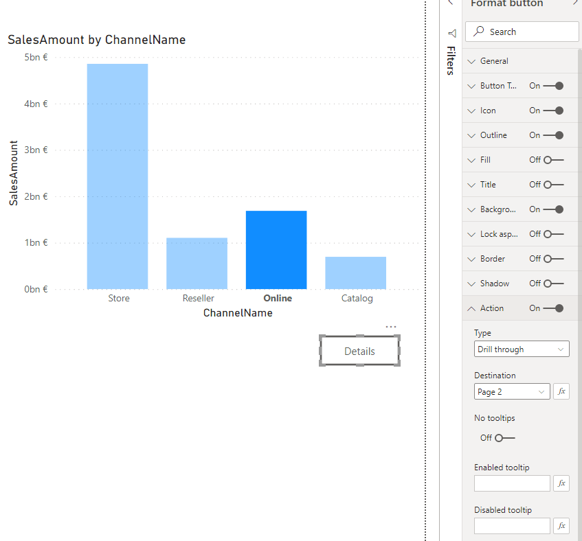This screenshot has height=541, width=582.
Task: Click the Enabled tooltip text field
Action: (512, 483)
